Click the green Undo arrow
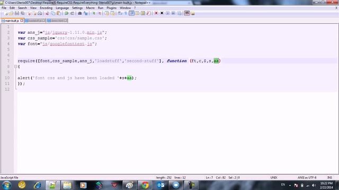Viewport: 339px width, 190px height. click(66, 13)
